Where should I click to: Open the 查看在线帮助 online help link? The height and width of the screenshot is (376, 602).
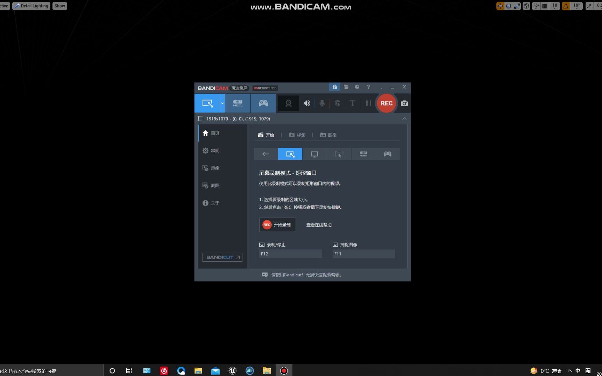[319, 225]
